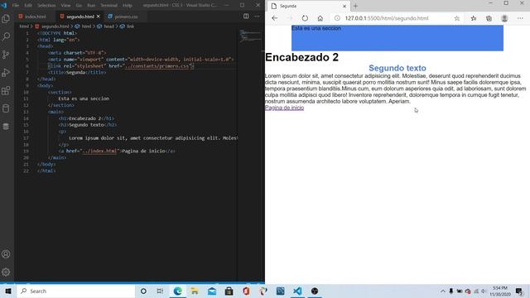Viewport: 530px width, 298px height.
Task: Open editor More Actions ellipsis
Action: point(257,17)
